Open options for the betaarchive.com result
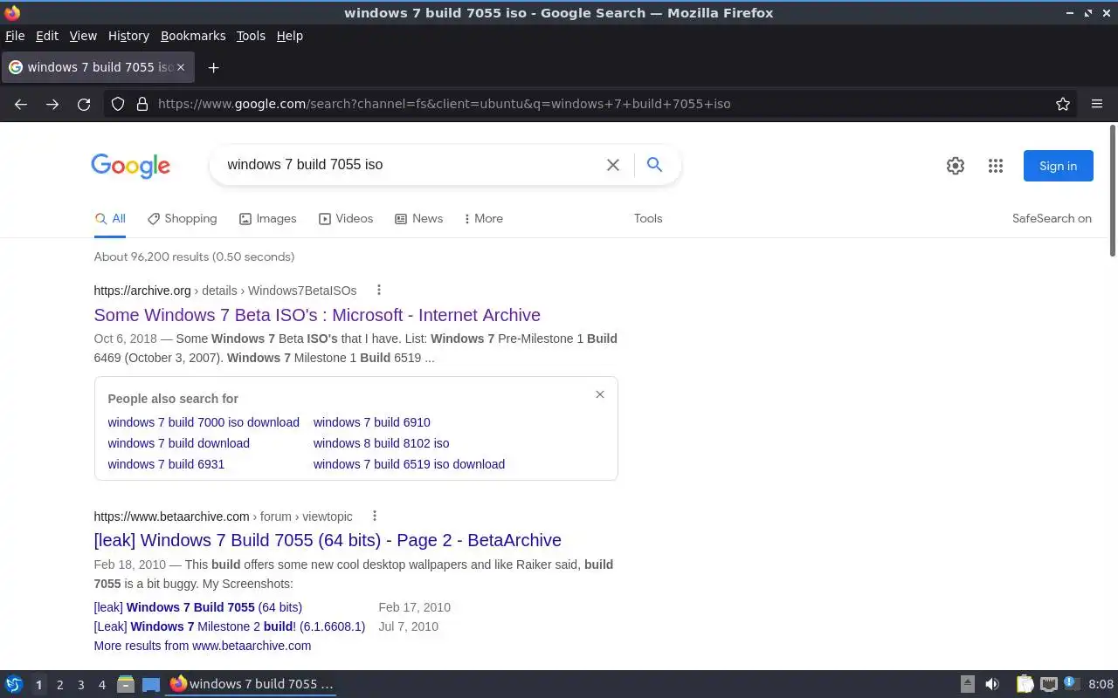This screenshot has height=698, width=1118. pyautogui.click(x=375, y=516)
